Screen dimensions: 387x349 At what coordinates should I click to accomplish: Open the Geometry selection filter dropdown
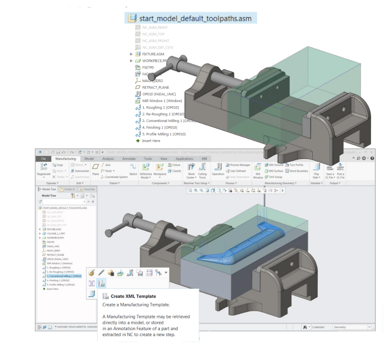click(369, 327)
